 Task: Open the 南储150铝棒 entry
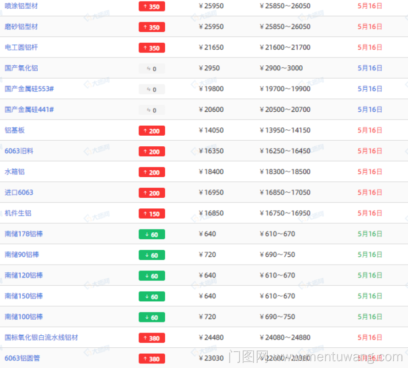[24, 296]
